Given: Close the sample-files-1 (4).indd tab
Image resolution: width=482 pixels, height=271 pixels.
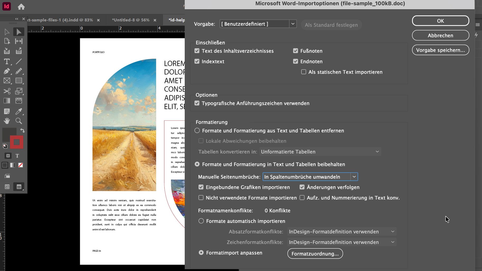Looking at the screenshot, I should click(x=98, y=20).
